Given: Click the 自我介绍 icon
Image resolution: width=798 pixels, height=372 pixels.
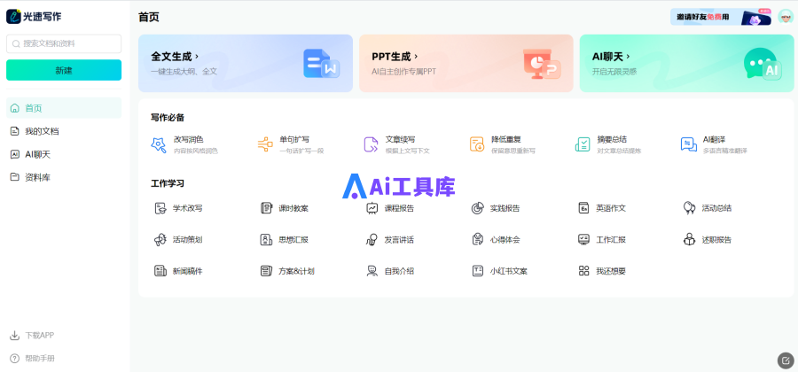Looking at the screenshot, I should [372, 271].
